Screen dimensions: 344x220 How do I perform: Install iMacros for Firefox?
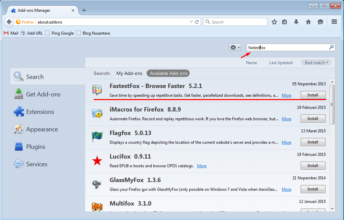click(313, 119)
